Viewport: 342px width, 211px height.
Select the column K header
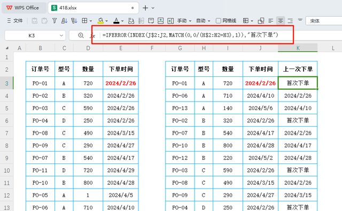pyautogui.click(x=298, y=48)
